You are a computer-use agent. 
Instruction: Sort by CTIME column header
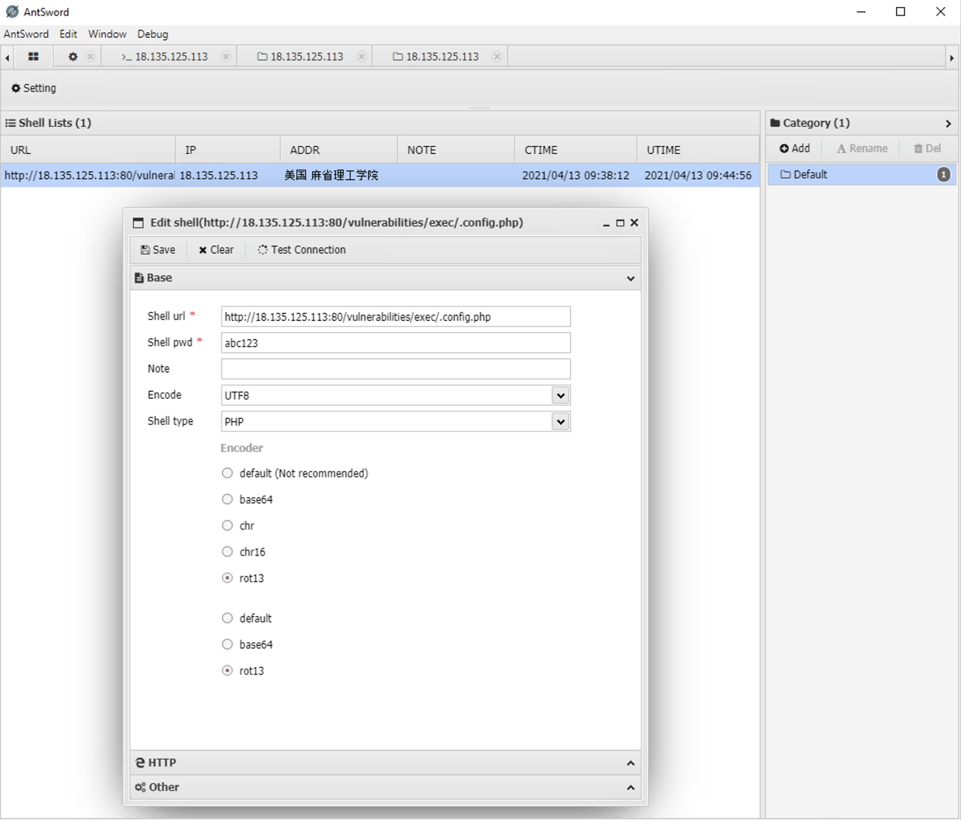tap(576, 150)
